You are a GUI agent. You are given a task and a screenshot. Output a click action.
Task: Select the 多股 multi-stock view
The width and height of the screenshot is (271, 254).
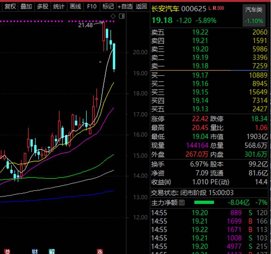click(x=43, y=7)
